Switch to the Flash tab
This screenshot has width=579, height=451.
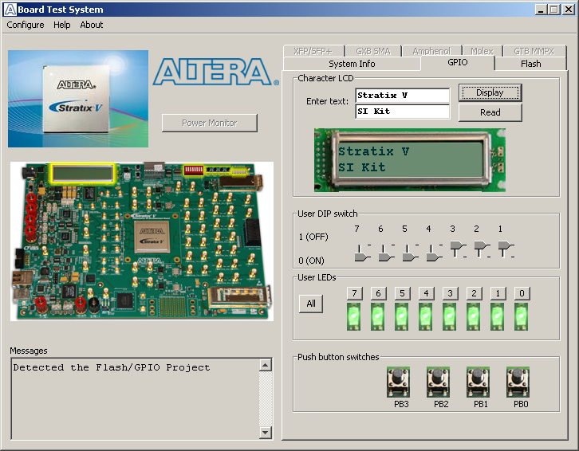pos(530,64)
